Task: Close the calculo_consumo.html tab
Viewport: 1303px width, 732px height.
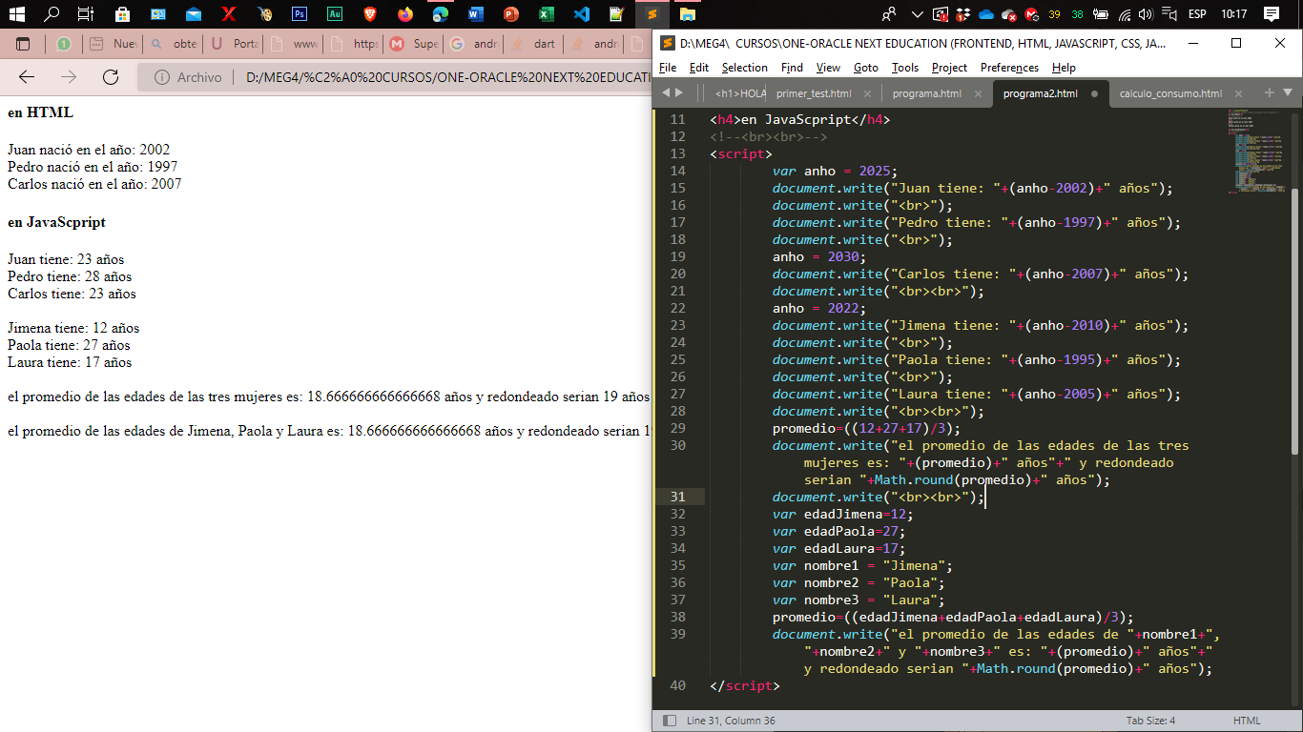Action: coord(1238,93)
